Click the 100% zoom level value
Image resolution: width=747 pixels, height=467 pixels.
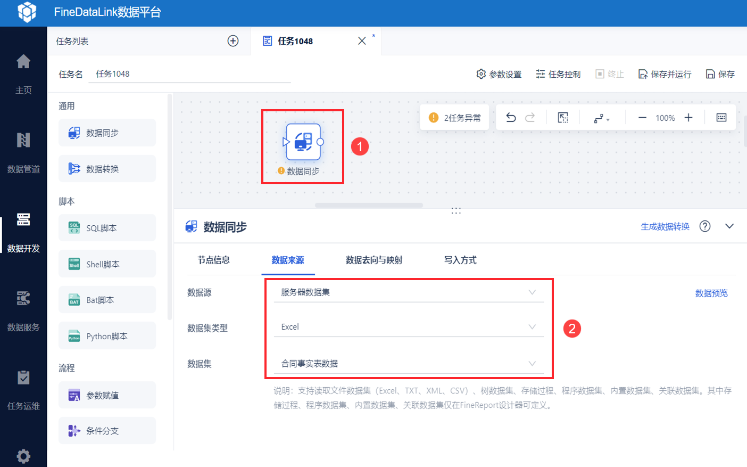[665, 118]
